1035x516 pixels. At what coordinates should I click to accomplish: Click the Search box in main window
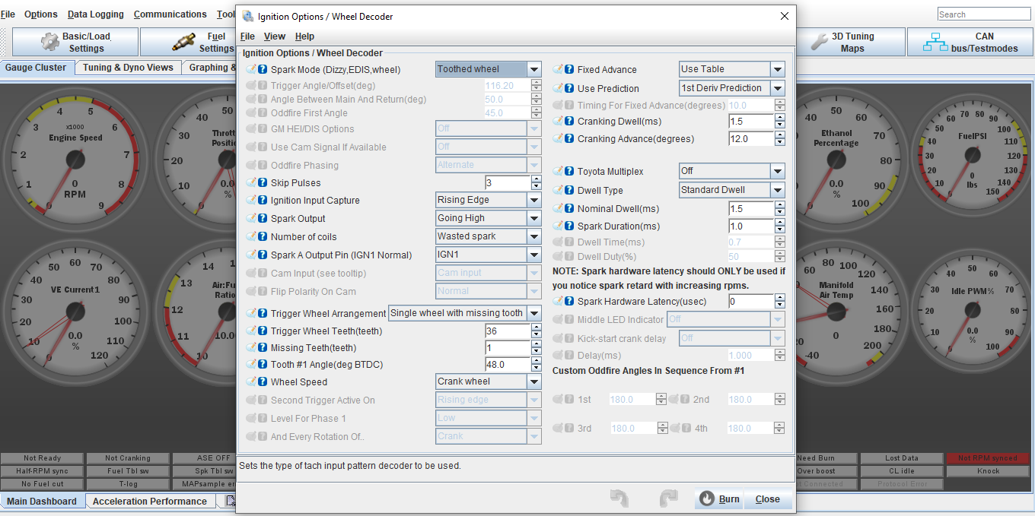984,14
